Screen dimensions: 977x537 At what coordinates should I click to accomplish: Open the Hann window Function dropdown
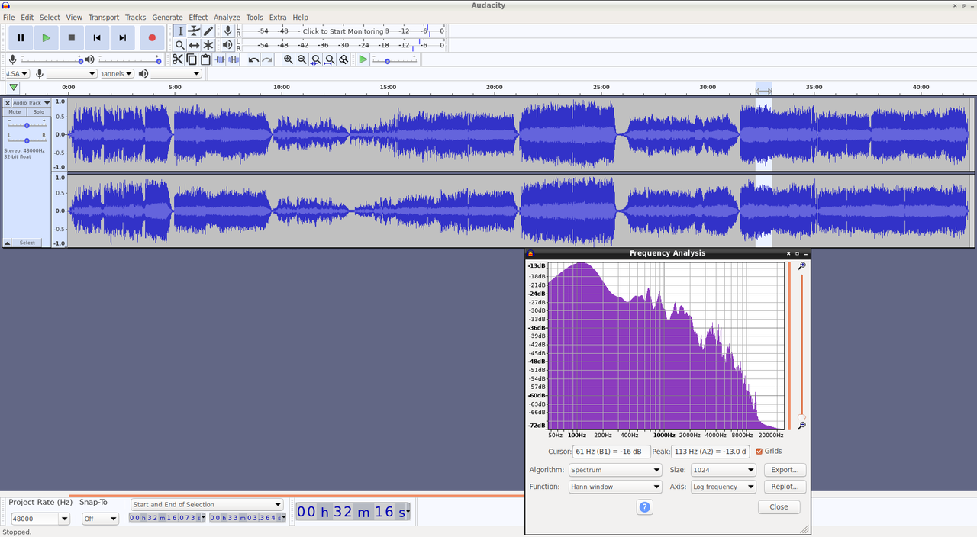pyautogui.click(x=614, y=487)
